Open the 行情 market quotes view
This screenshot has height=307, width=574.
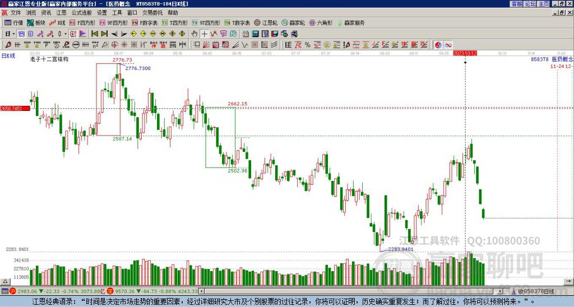(x=13, y=22)
